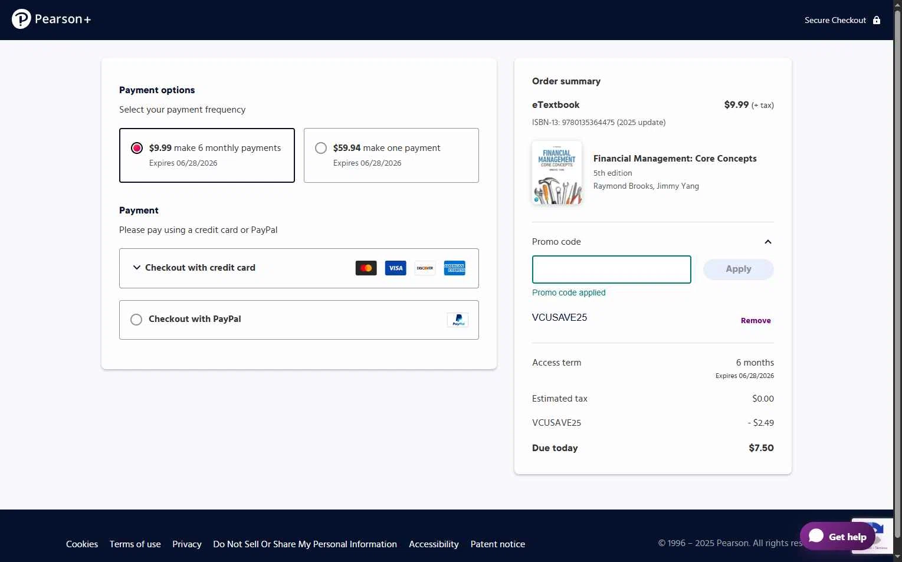Click the reCAPTCHA badge
The width and height of the screenshot is (902, 562).
(x=873, y=535)
